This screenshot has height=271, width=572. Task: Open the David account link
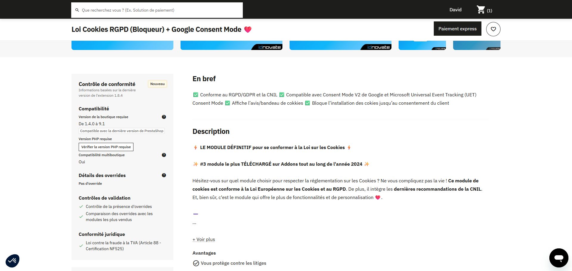[456, 10]
